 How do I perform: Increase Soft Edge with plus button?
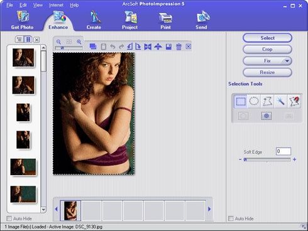click(294, 159)
